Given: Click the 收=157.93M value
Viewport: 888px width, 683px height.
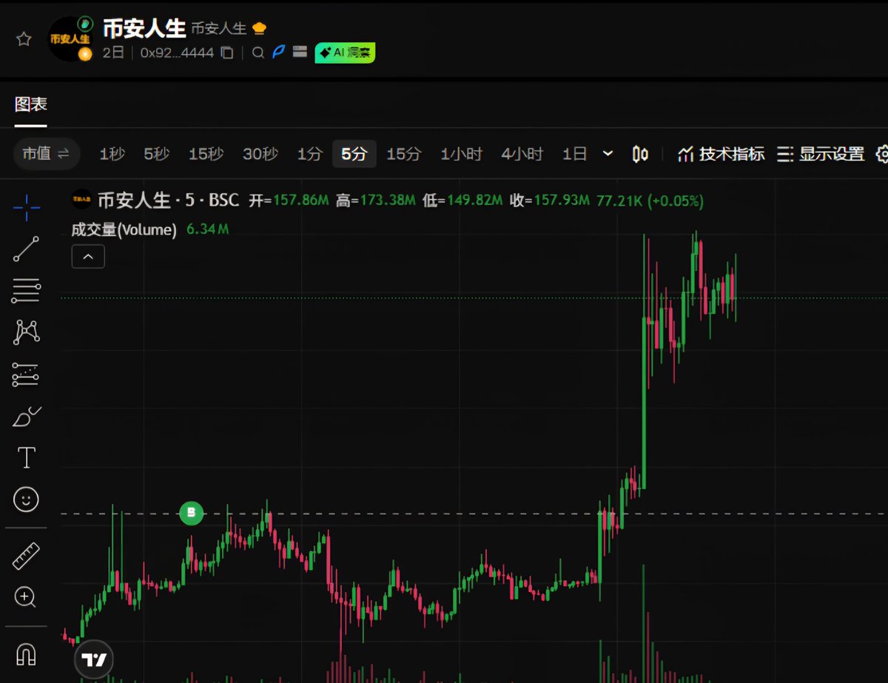Looking at the screenshot, I should click(550, 201).
